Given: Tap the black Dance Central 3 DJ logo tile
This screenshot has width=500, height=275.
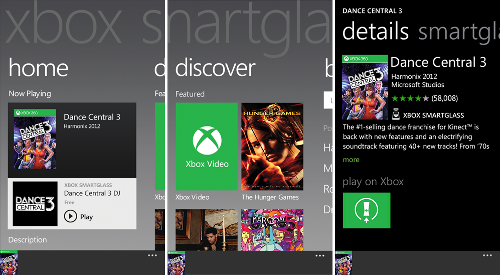Looking at the screenshot, I should tap(35, 204).
